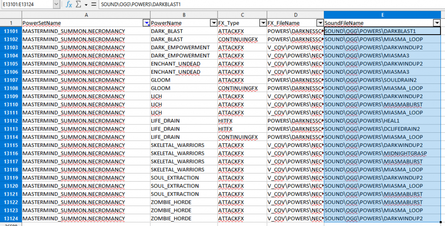Screen dimensions: 445x226
Task: Click the Formula equals sign icon
Action: pos(93,4)
